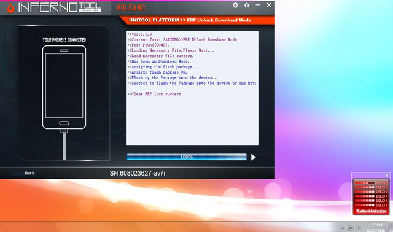Select the 'Current Task: SAMSUNG' log line

point(182,39)
